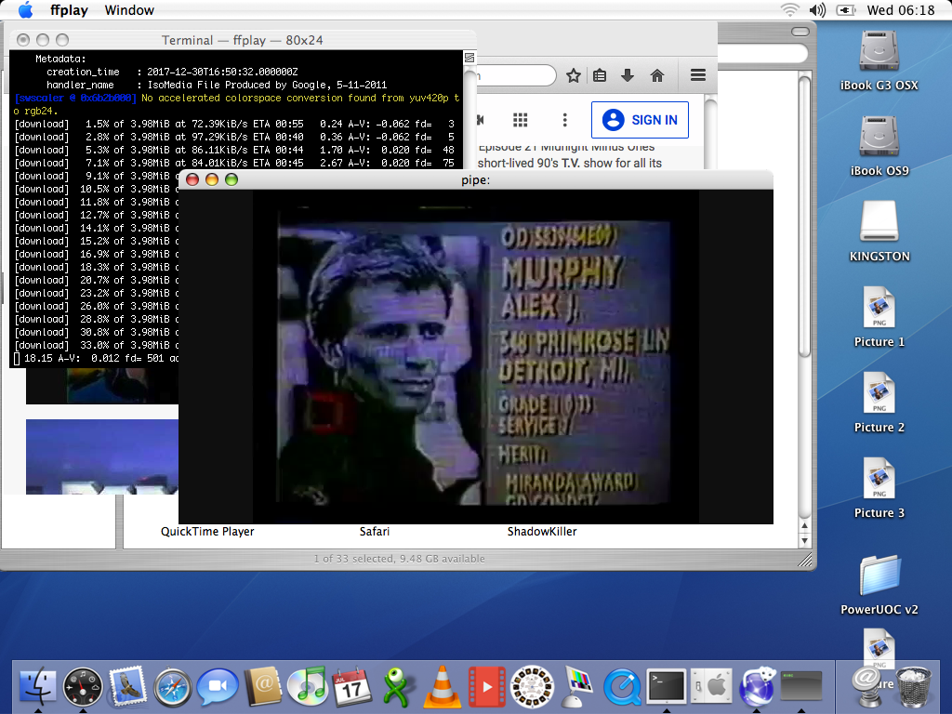
Task: Click the round slide-reel icon in Dock
Action: tap(533, 686)
